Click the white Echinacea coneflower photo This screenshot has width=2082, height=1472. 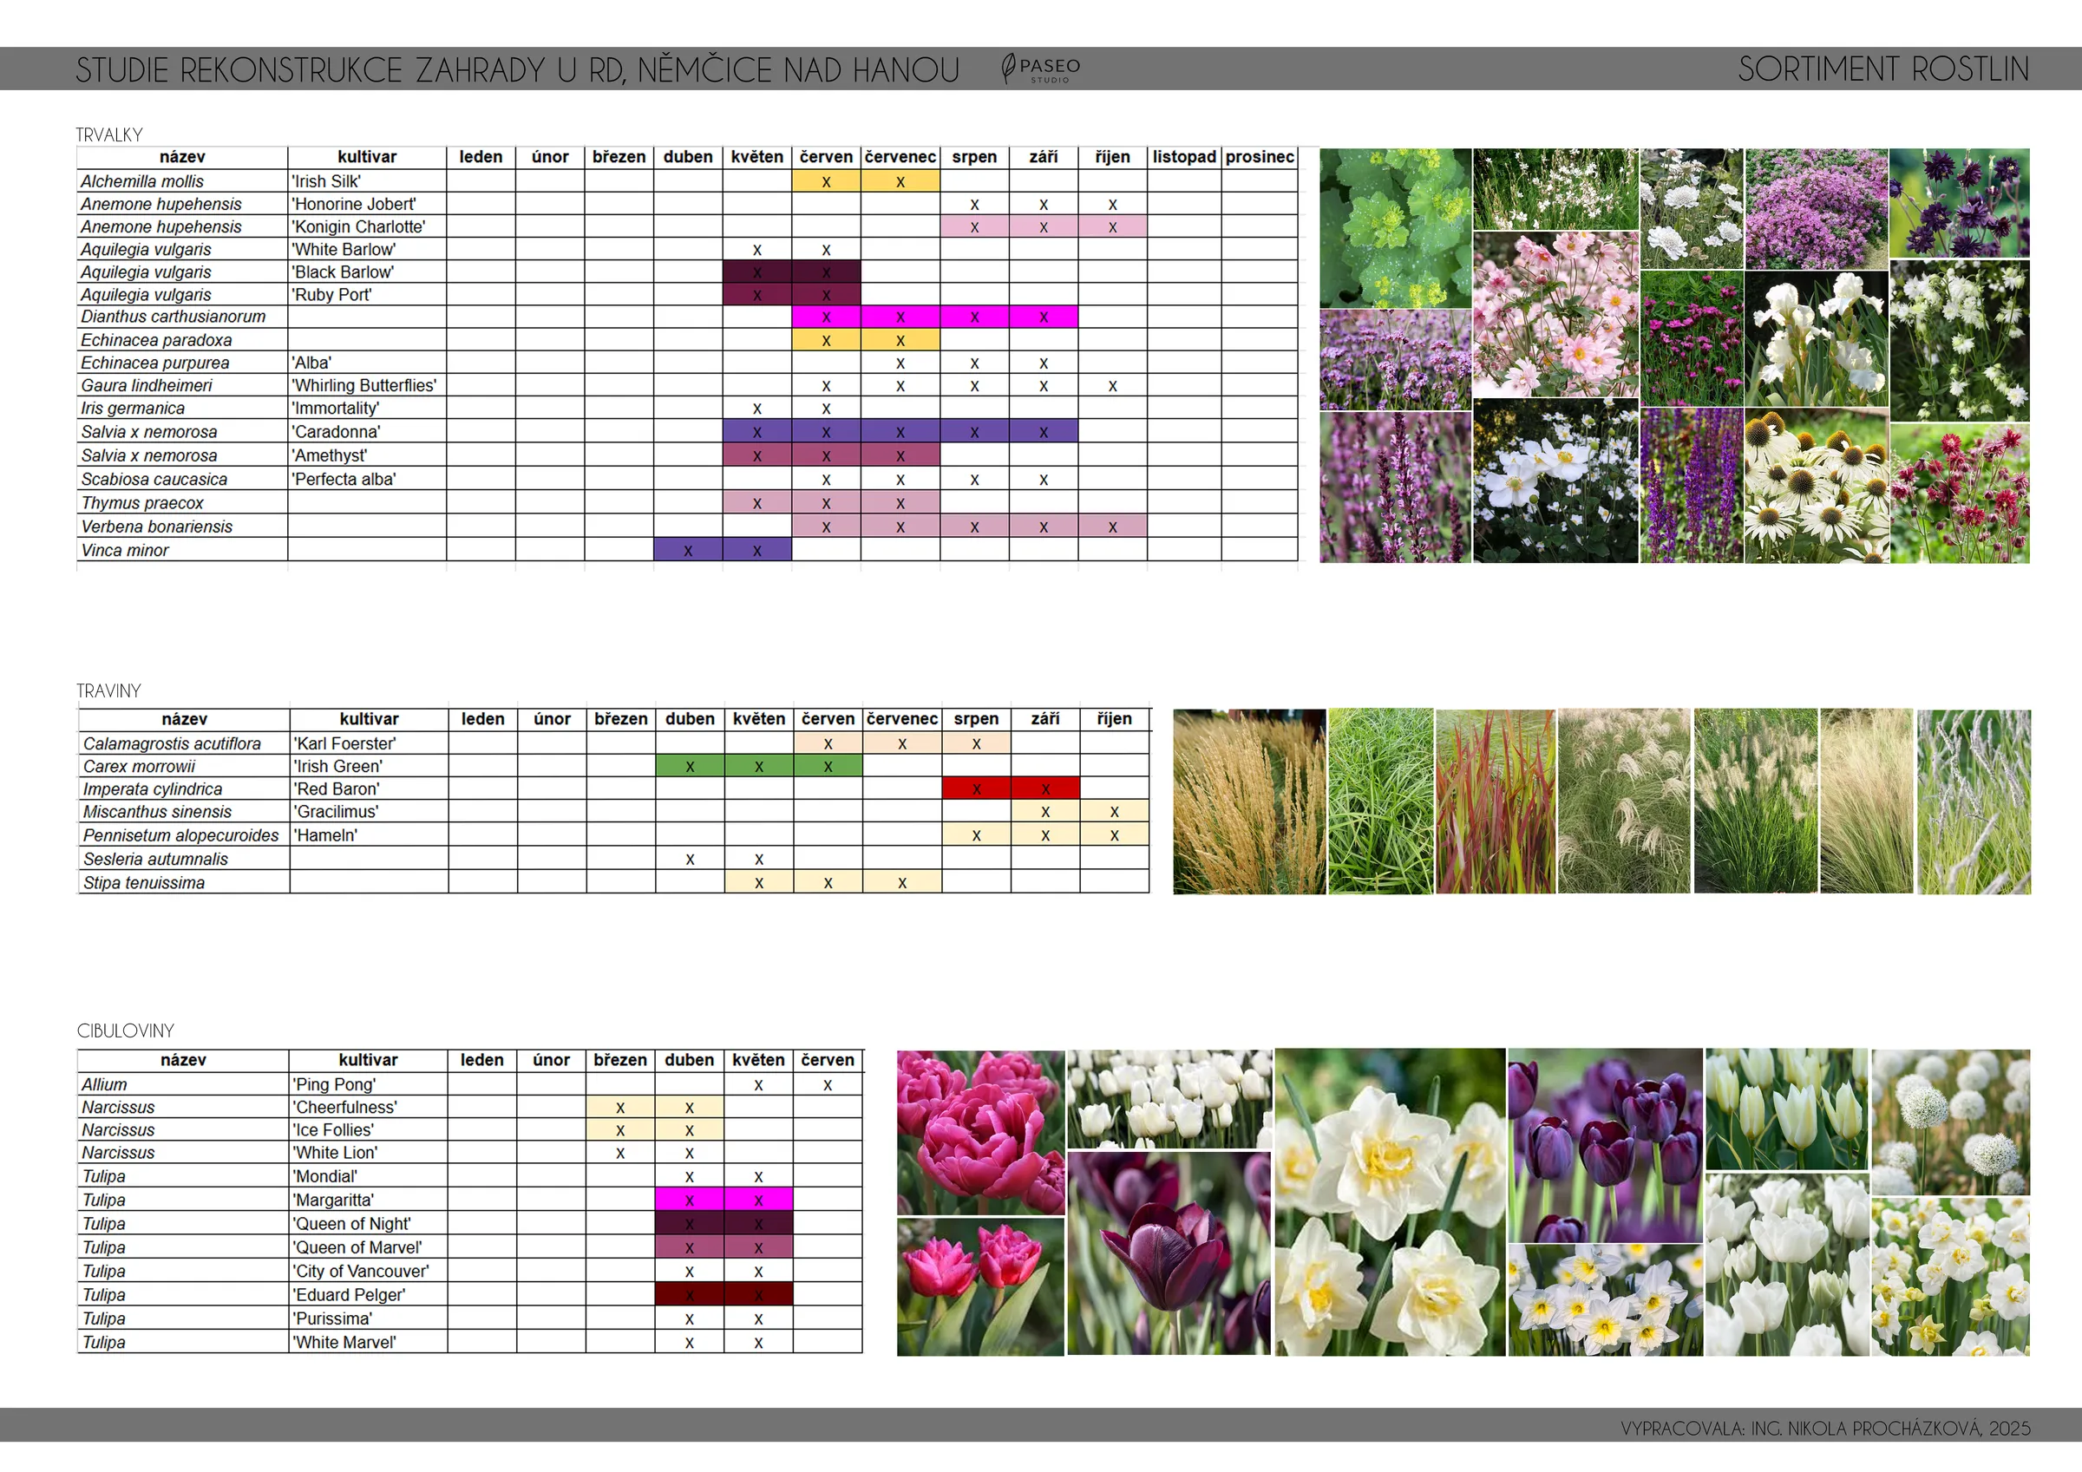click(1816, 486)
